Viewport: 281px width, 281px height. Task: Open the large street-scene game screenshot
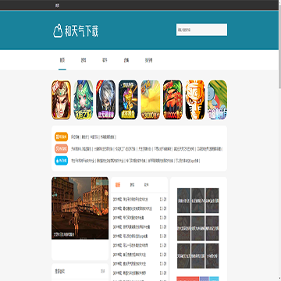coord(80,208)
